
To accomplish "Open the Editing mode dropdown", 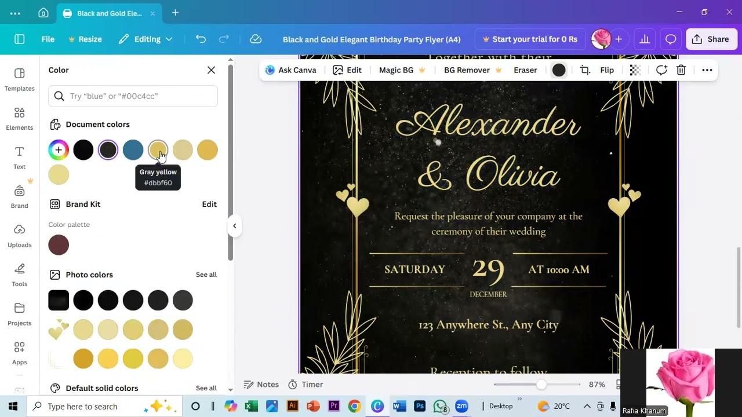I will [146, 39].
